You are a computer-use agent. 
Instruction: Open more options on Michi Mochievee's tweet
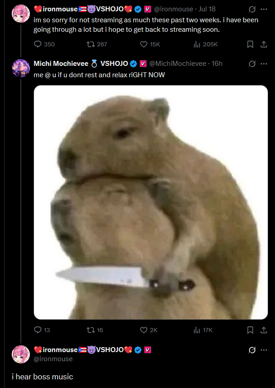[264, 64]
